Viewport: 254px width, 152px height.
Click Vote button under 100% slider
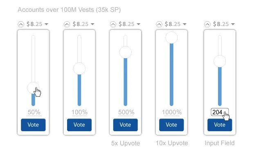[x=79, y=125]
